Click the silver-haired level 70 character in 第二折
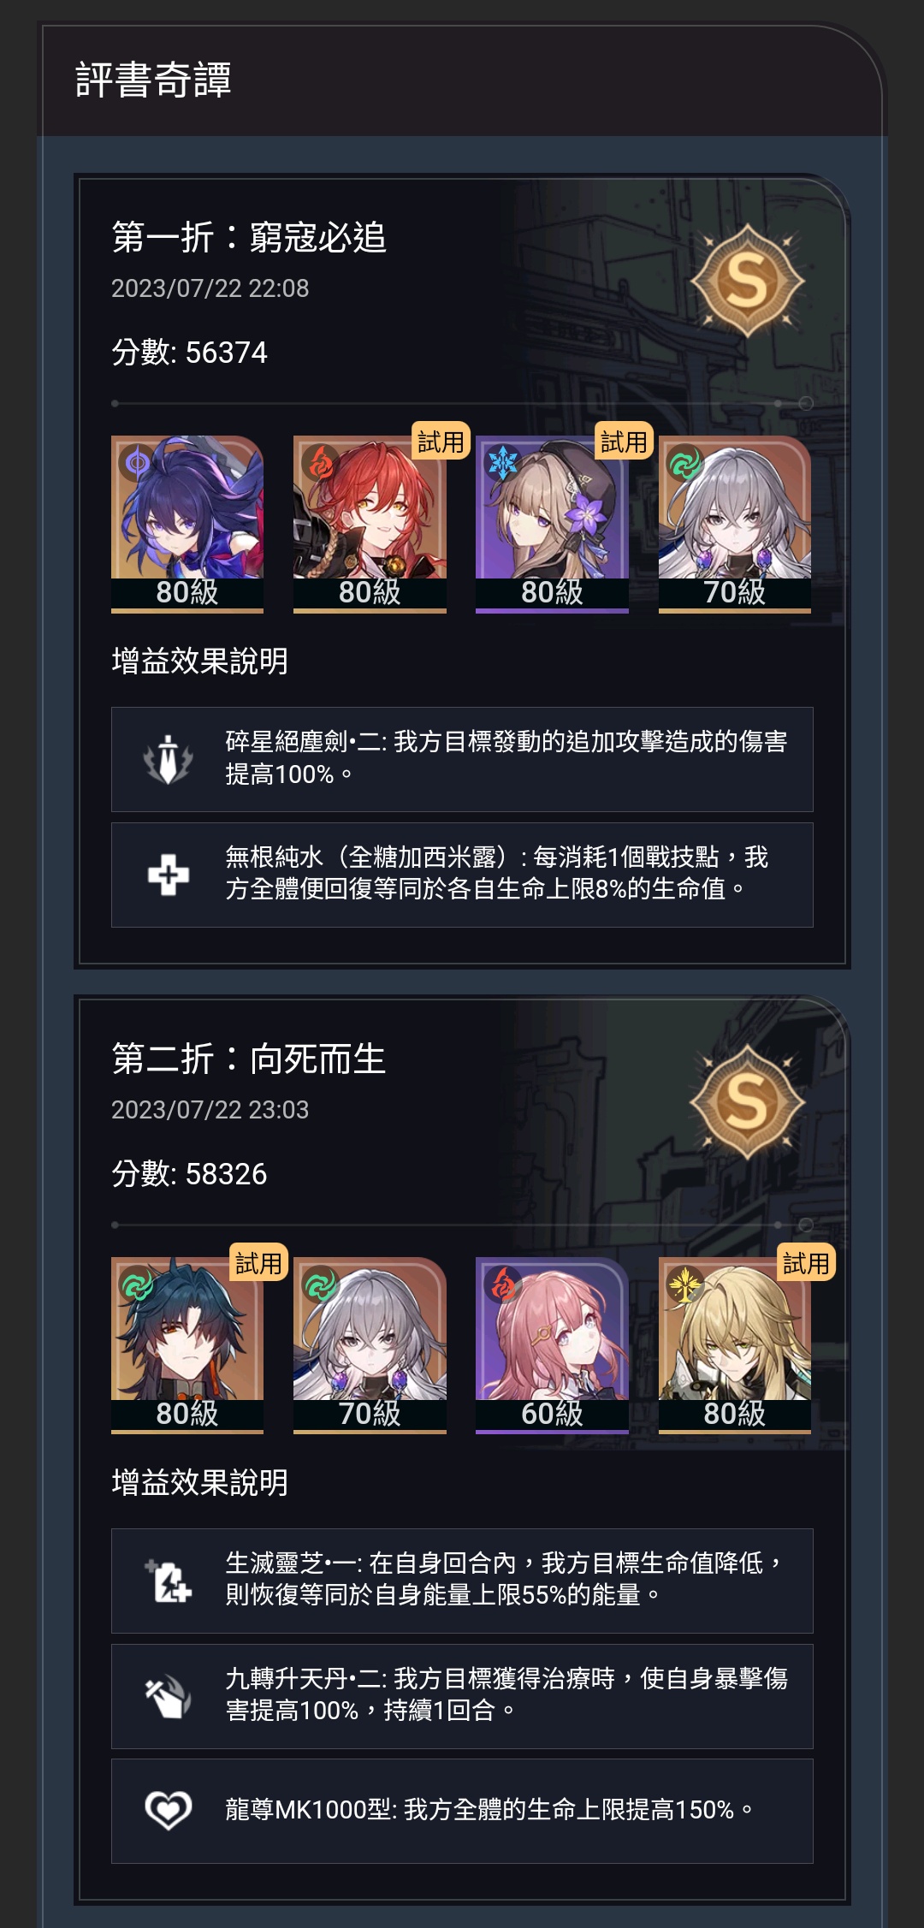Image resolution: width=924 pixels, height=1928 pixels. coord(370,1345)
